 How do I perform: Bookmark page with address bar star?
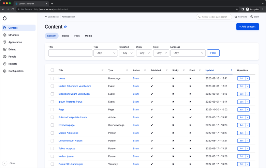click(x=237, y=9)
